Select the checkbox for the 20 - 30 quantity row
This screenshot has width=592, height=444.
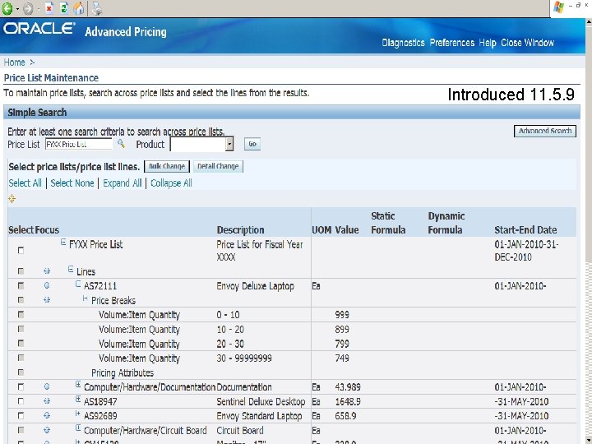click(21, 343)
